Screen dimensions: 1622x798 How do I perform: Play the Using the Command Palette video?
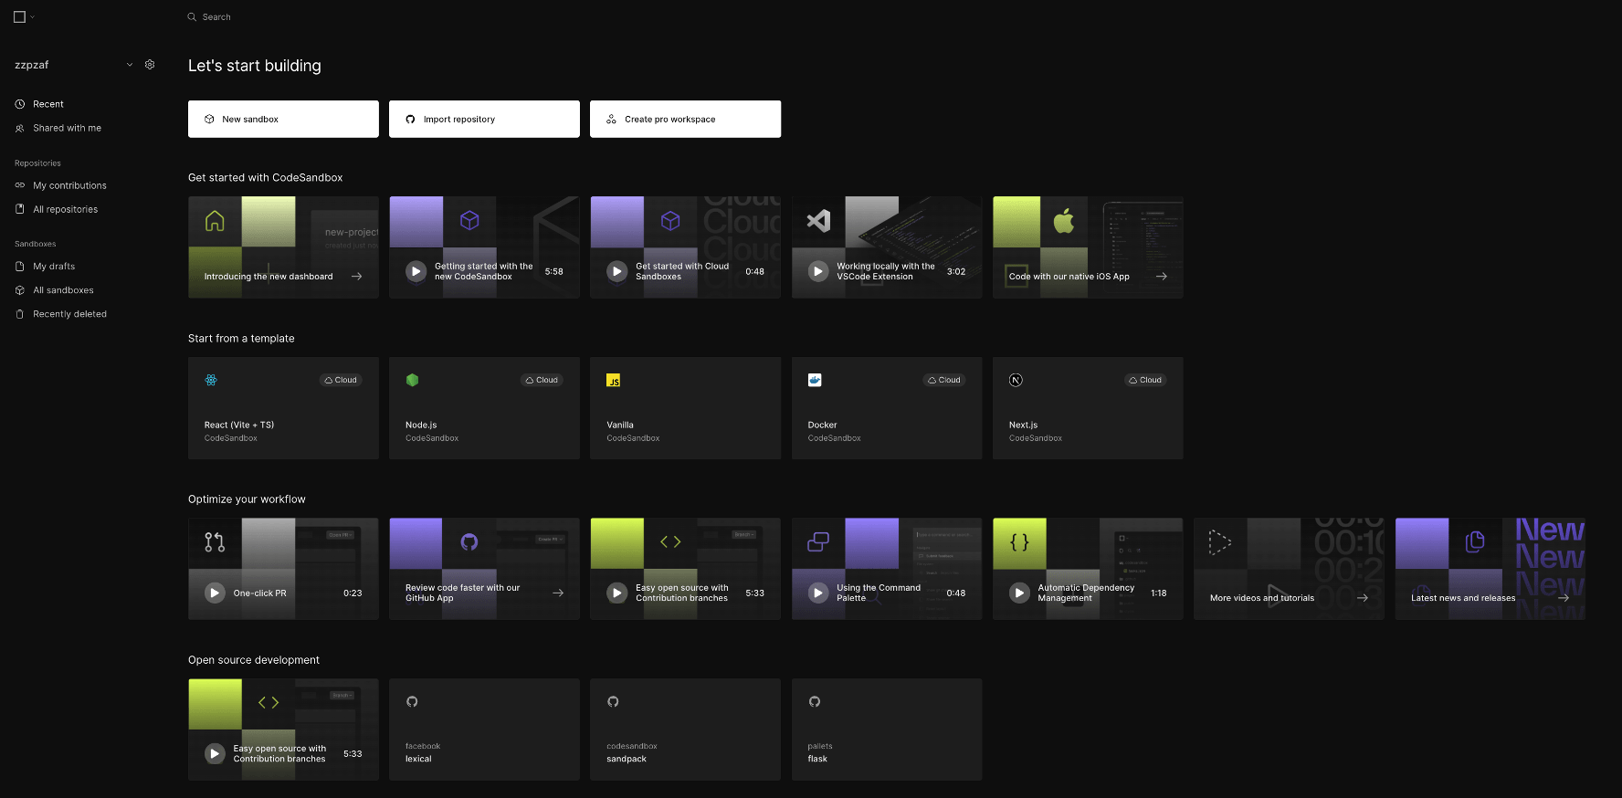click(818, 593)
